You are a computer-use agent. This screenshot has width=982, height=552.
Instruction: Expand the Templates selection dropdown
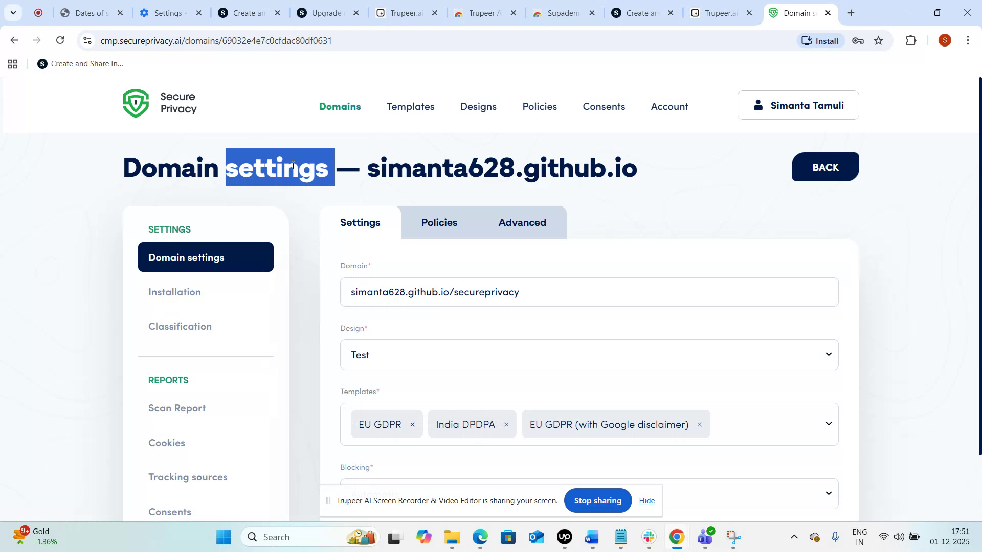click(x=828, y=424)
